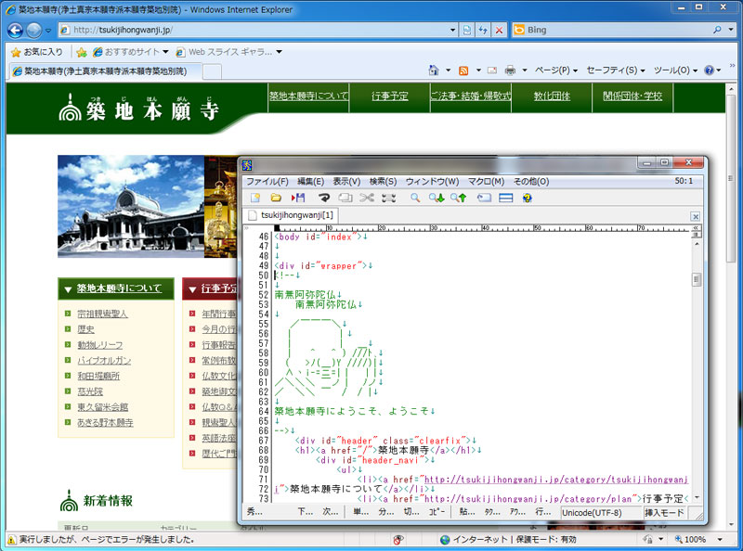Click the Unicode(UTF-8) encoding field in editor status bar
Viewport: 743px width, 551px height.
tap(600, 513)
